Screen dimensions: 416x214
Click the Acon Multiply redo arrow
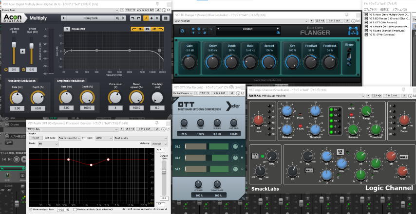(x=138, y=18)
